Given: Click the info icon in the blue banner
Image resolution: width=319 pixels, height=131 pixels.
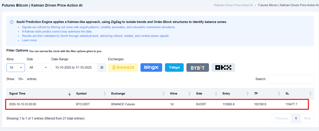Looking at the screenshot, I should tap(12, 22).
